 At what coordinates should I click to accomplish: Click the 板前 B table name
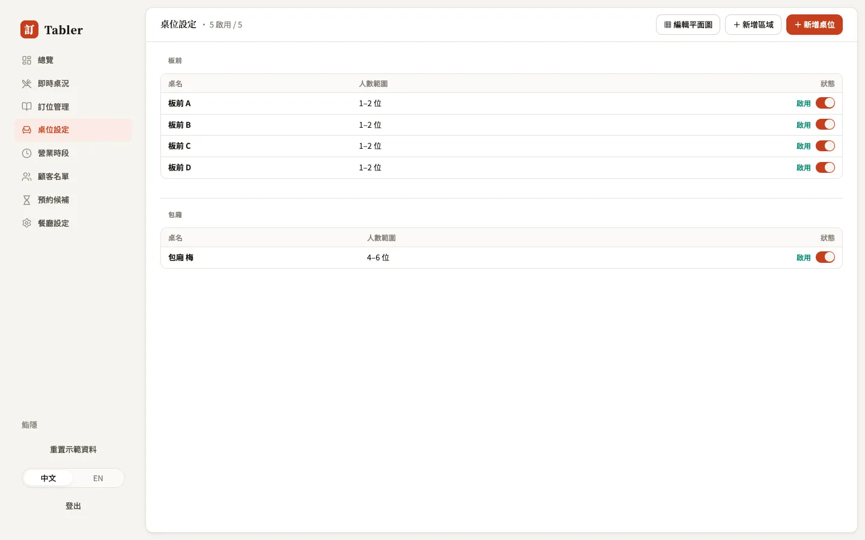coord(180,125)
